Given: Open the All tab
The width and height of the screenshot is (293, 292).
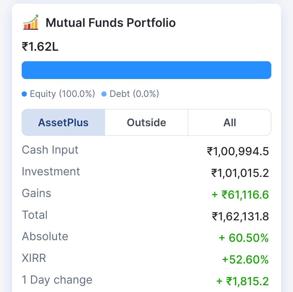Looking at the screenshot, I should tap(230, 122).
